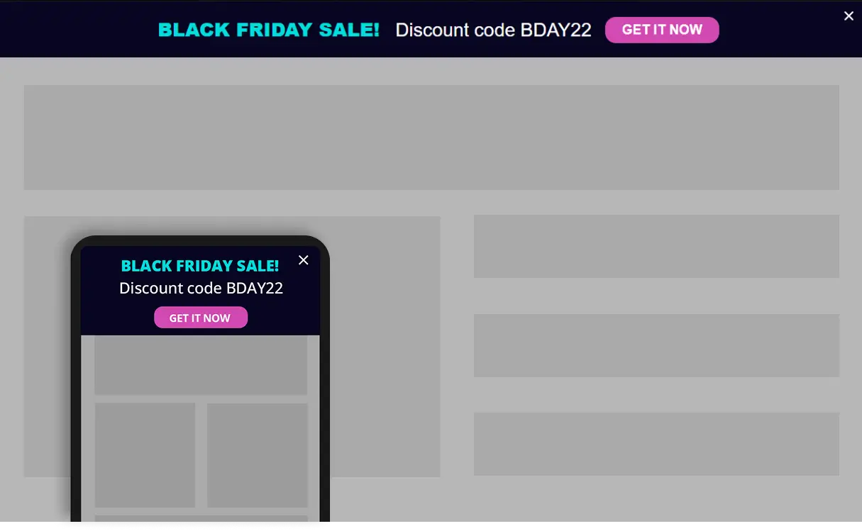This screenshot has height=531, width=862.
Task: Close the desktop Black Friday banner
Action: point(849,16)
